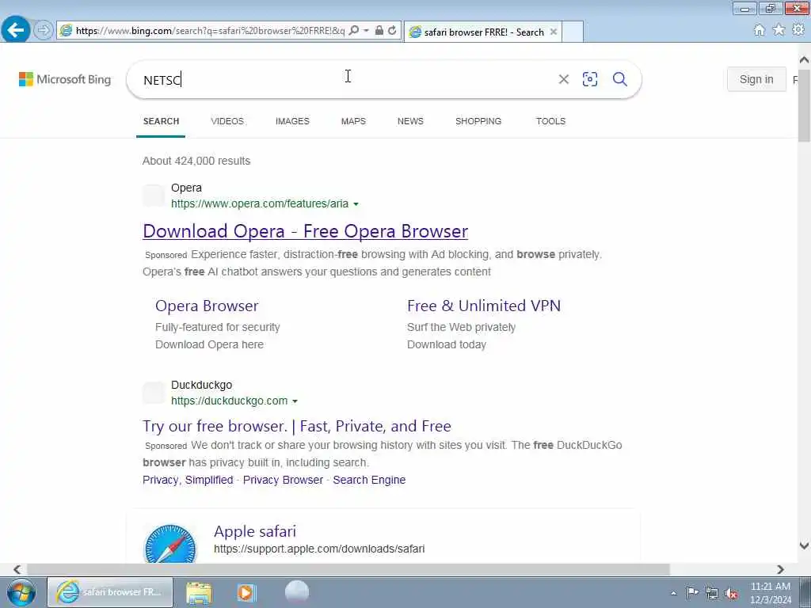811x608 pixels.
Task: Click horizontal scrollbar right arrow
Action: [780, 569]
